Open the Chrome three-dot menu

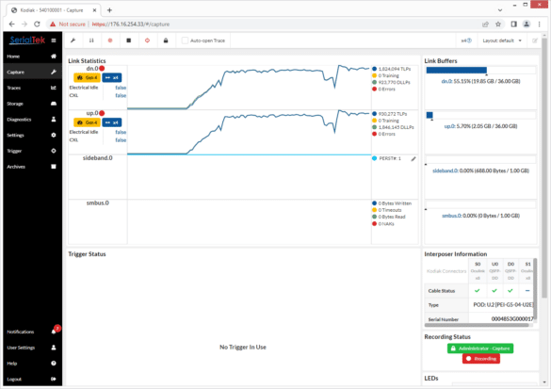[539, 24]
